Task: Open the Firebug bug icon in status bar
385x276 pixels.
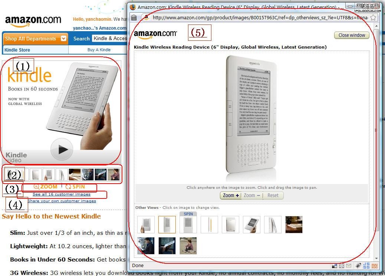Action: click(x=358, y=266)
